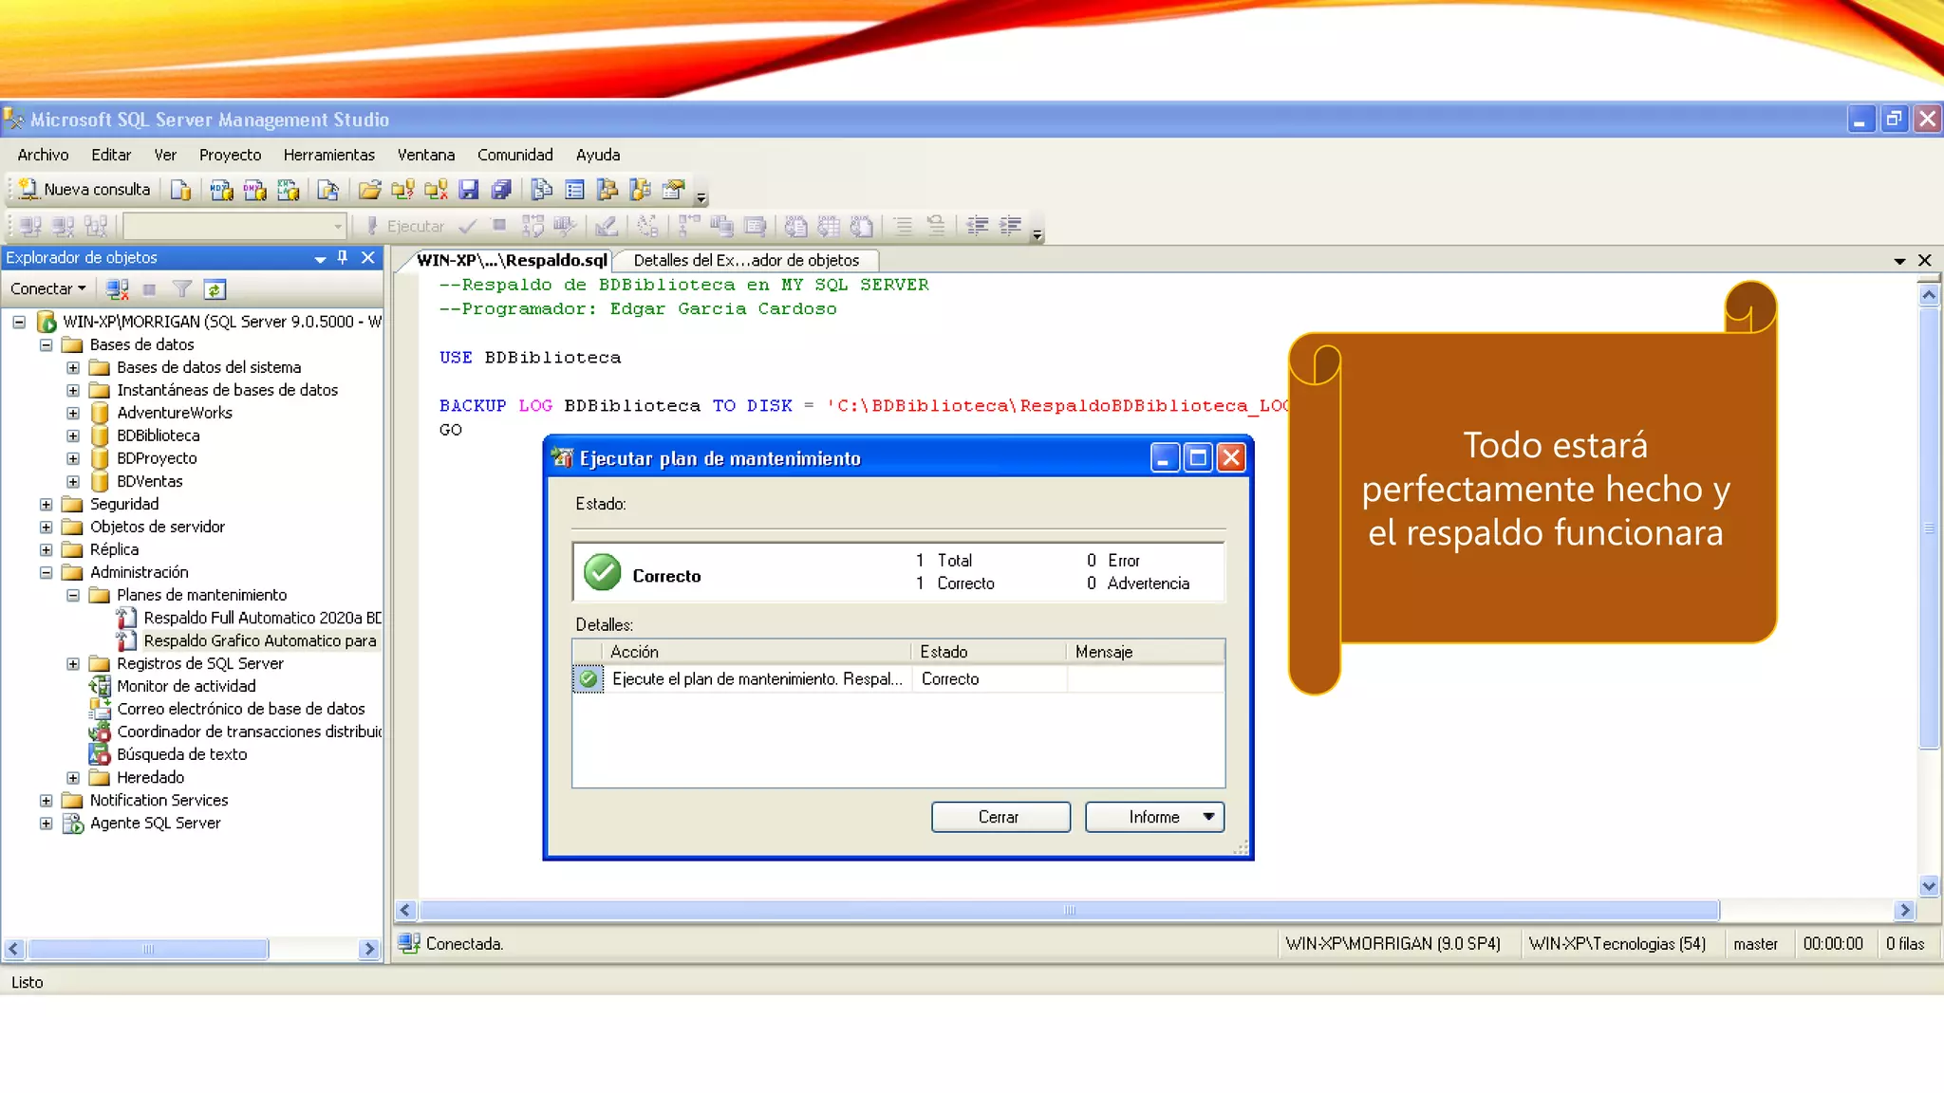The height and width of the screenshot is (1093, 1944).
Task: Switch to Detalles del Explorador de objetos tab
Action: point(746,260)
